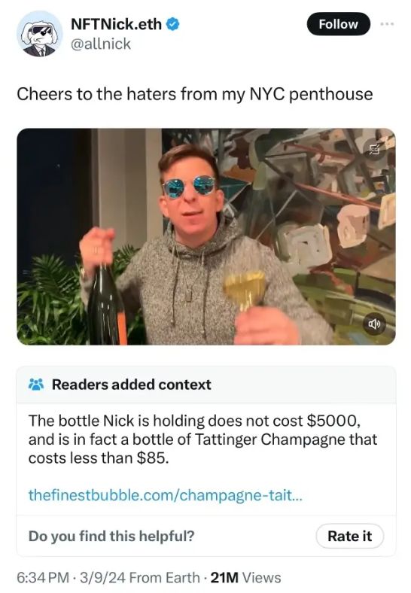This screenshot has width=411, height=593.
Task: Open the @allnick handle
Action: 101,44
